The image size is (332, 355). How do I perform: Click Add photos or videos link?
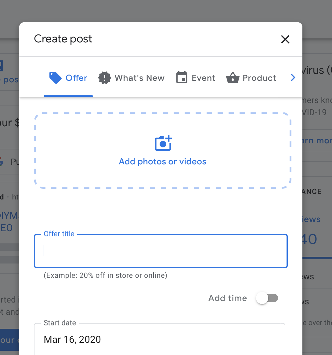[x=163, y=162]
